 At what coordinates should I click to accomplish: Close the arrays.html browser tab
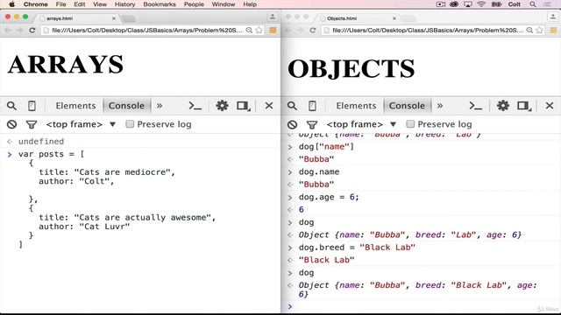(x=114, y=18)
